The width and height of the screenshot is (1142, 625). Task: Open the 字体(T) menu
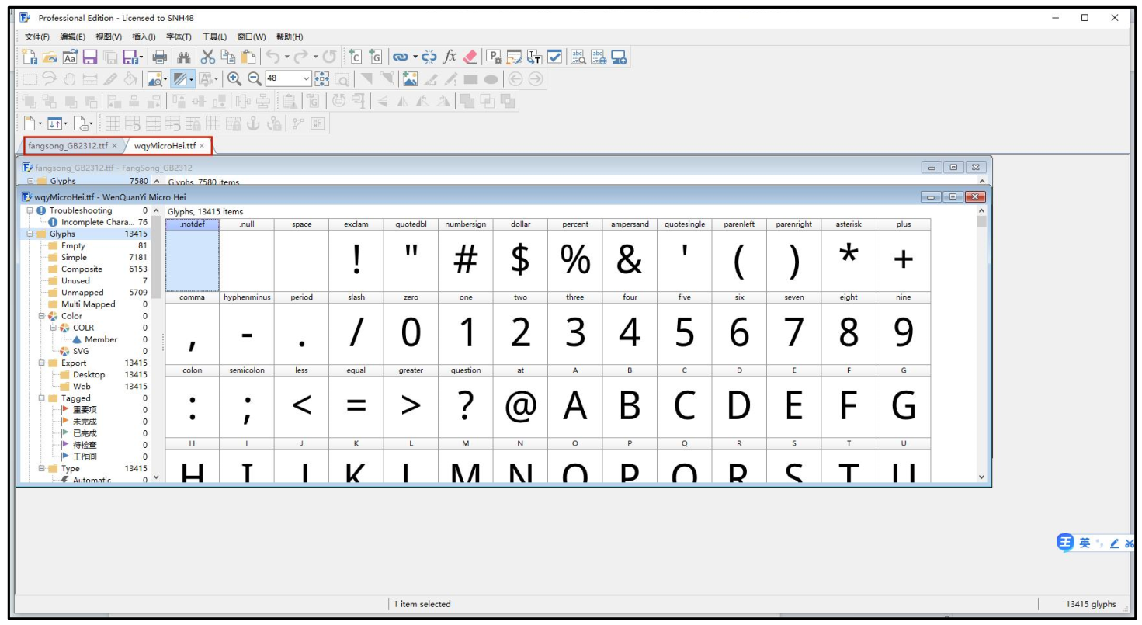(179, 36)
